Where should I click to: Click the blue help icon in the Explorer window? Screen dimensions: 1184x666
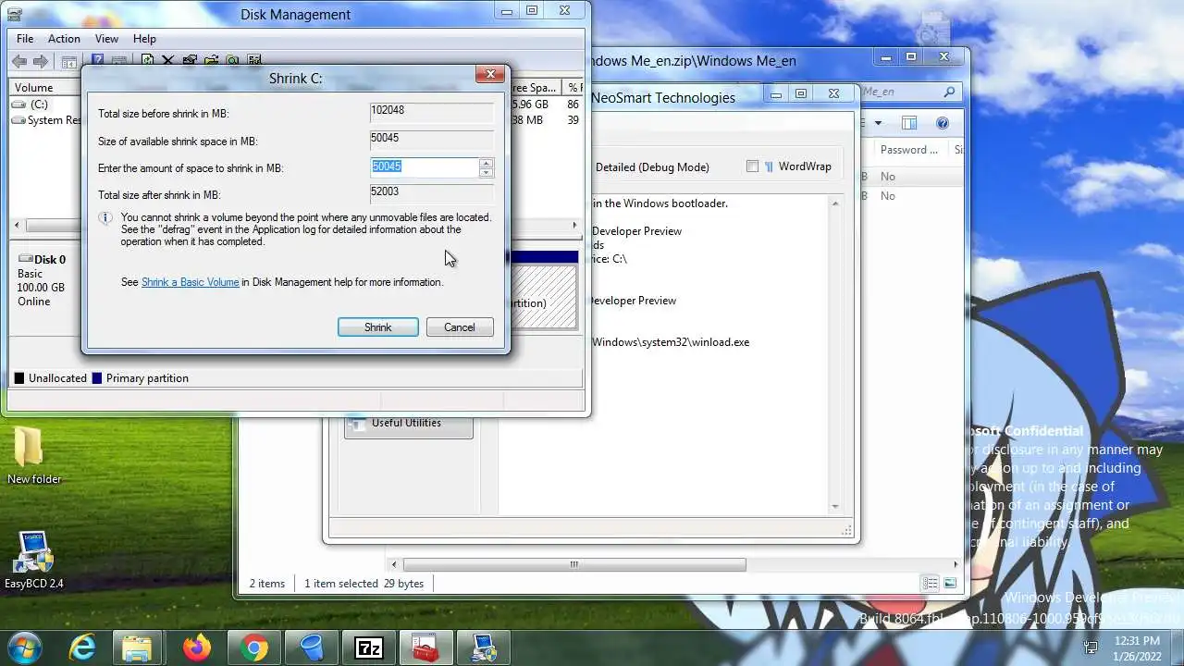(943, 123)
